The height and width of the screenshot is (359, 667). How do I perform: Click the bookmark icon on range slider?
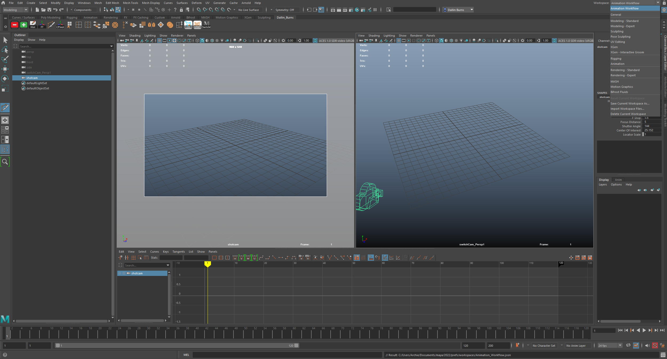[x=517, y=345]
